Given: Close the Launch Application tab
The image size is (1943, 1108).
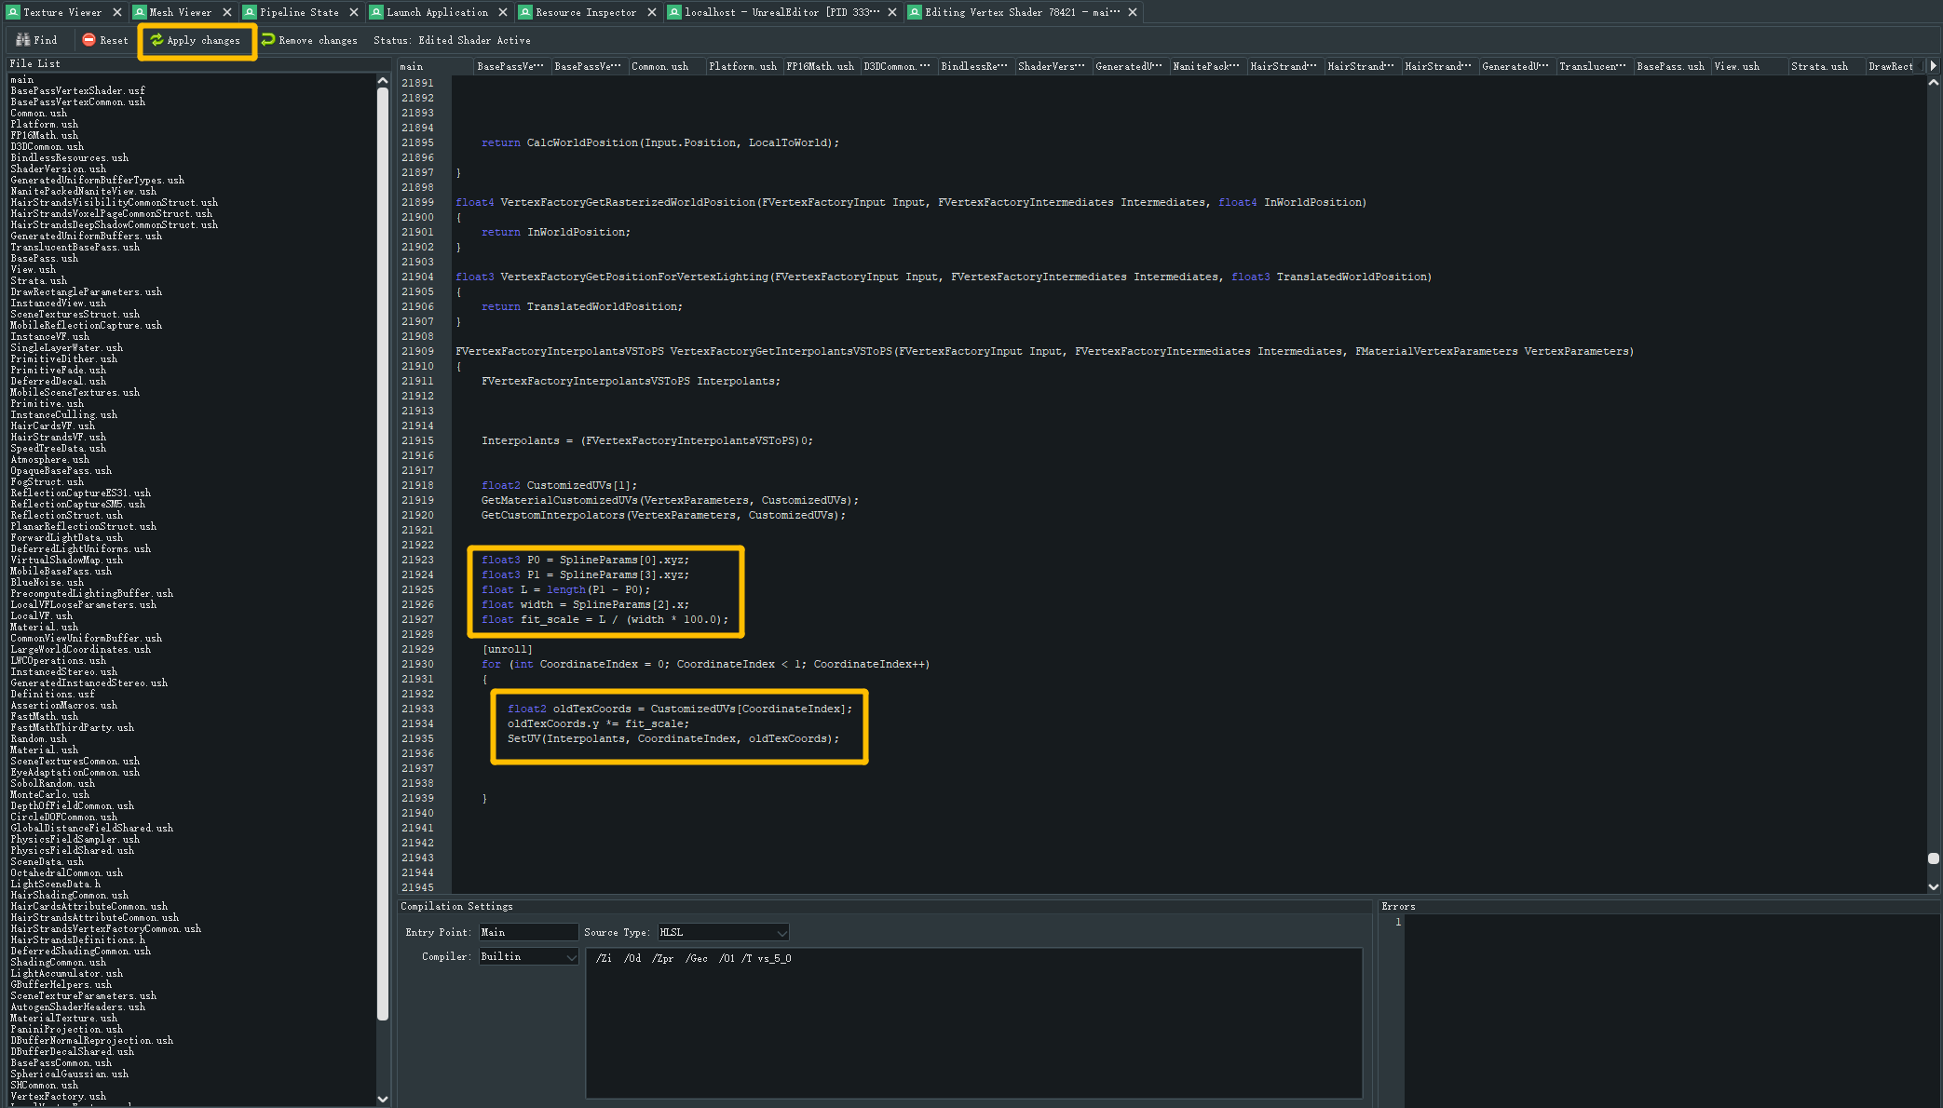Looking at the screenshot, I should pos(503,12).
